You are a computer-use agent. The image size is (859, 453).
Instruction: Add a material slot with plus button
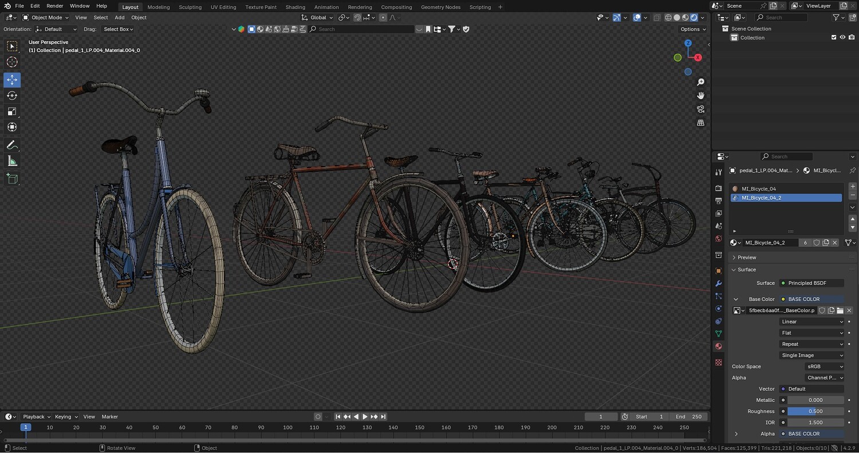click(853, 187)
